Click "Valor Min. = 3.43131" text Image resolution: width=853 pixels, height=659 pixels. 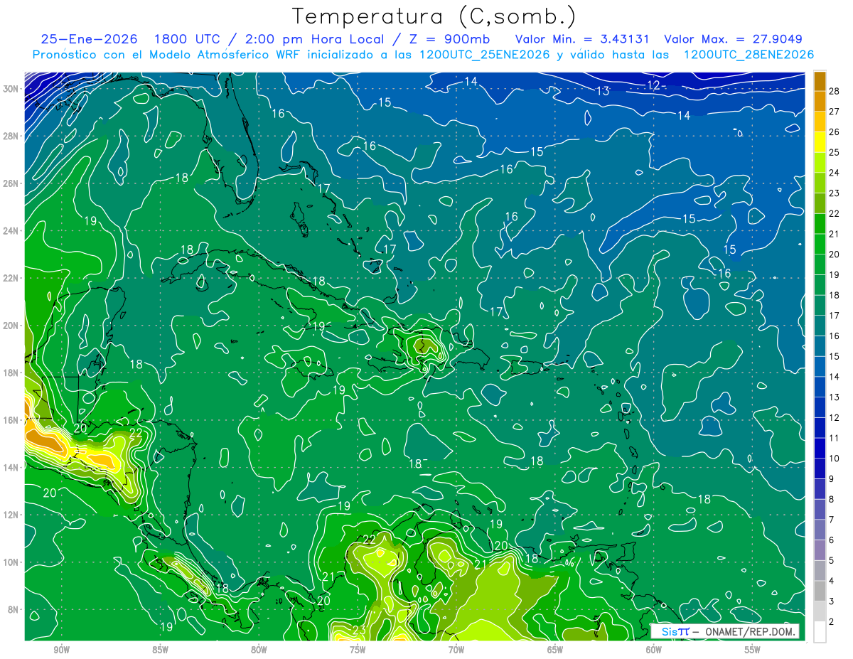[581, 39]
